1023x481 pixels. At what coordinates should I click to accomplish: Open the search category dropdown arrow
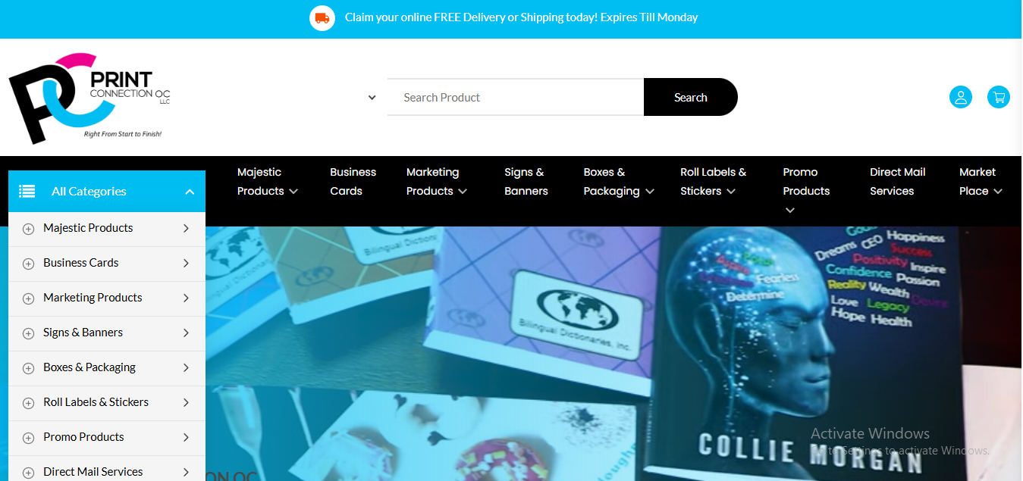click(x=372, y=97)
